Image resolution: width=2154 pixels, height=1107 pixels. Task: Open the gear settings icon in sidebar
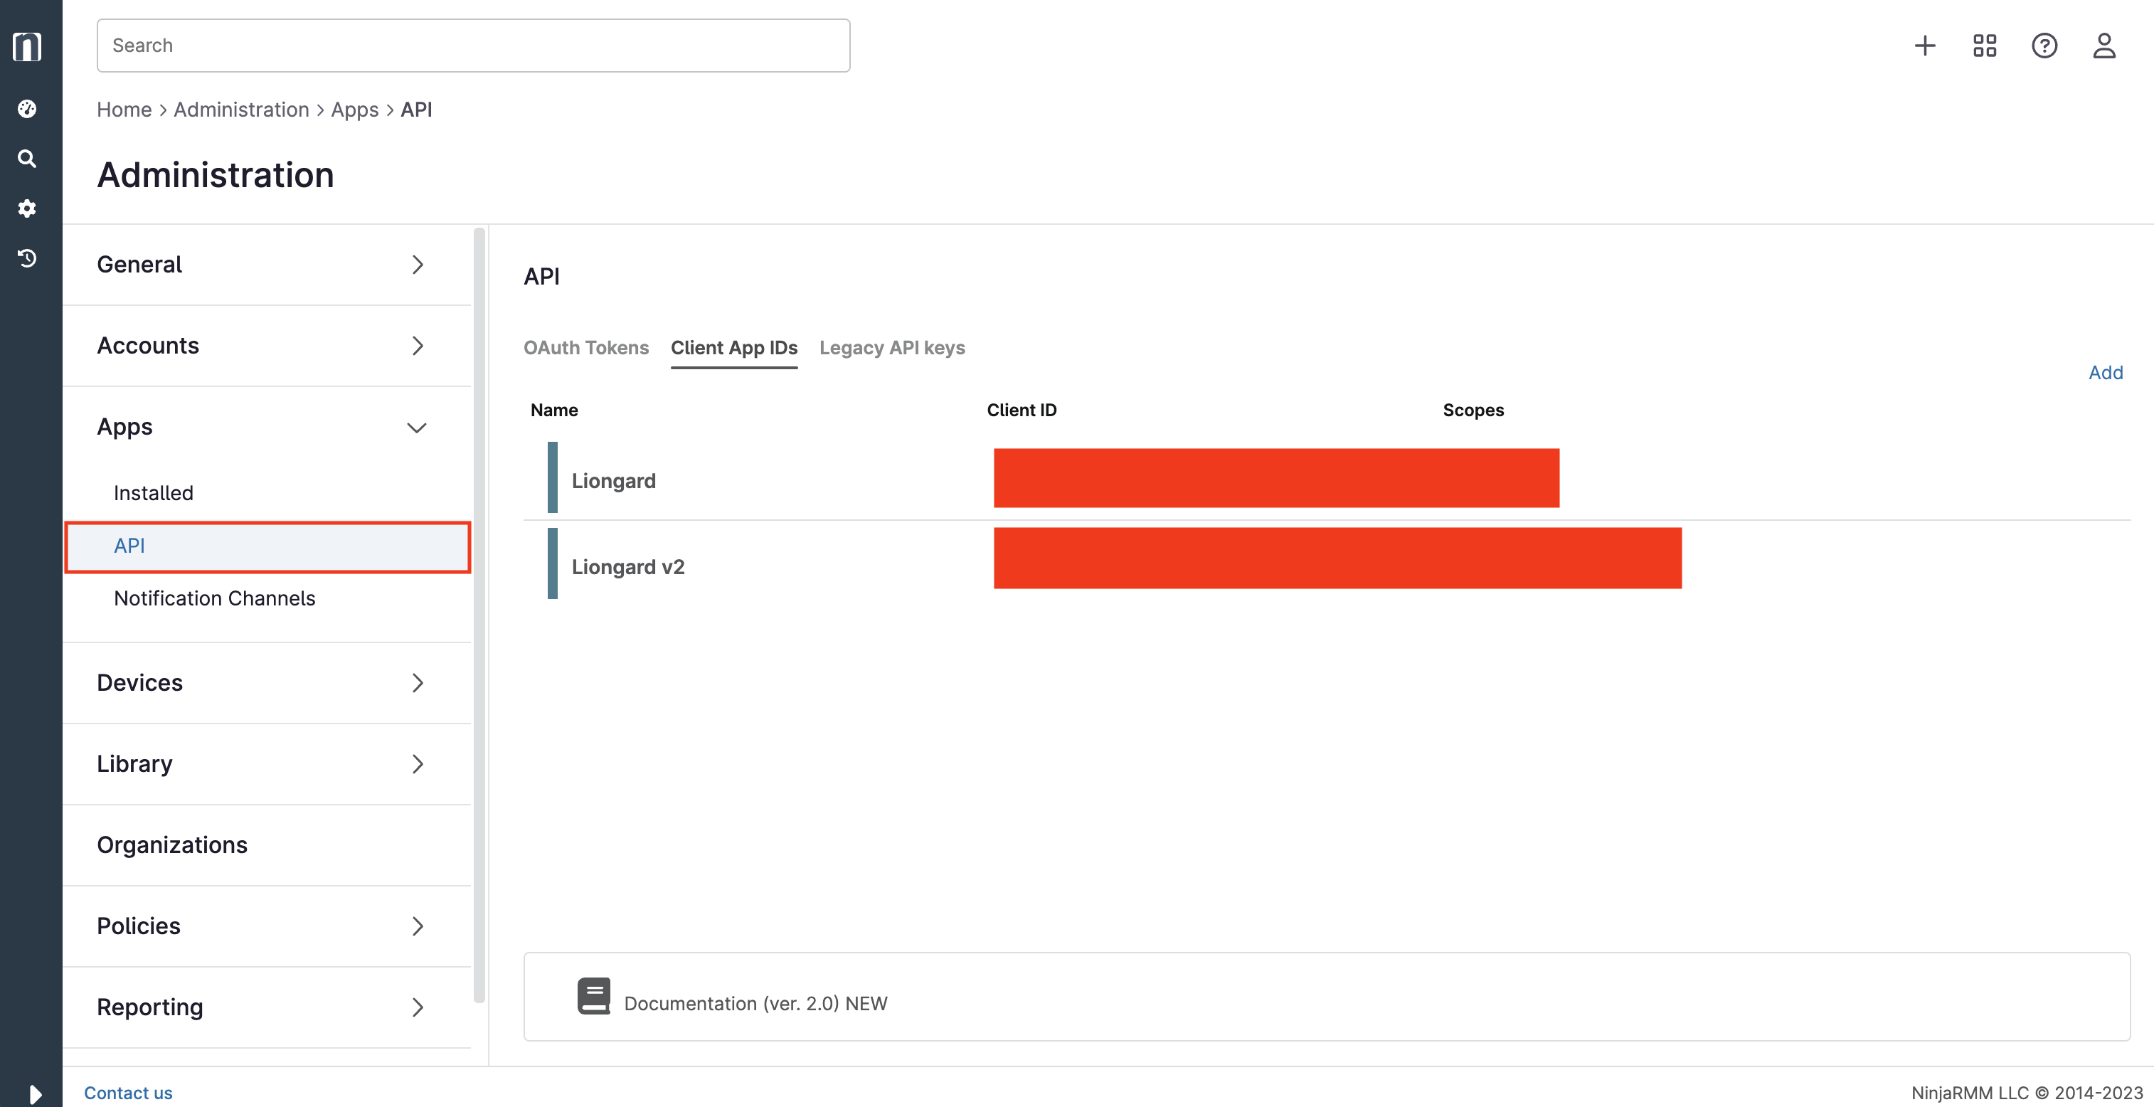pos(27,208)
